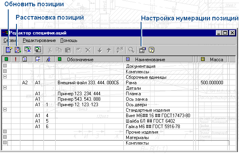
Task: Open the Помощь menu
Action: point(69,40)
